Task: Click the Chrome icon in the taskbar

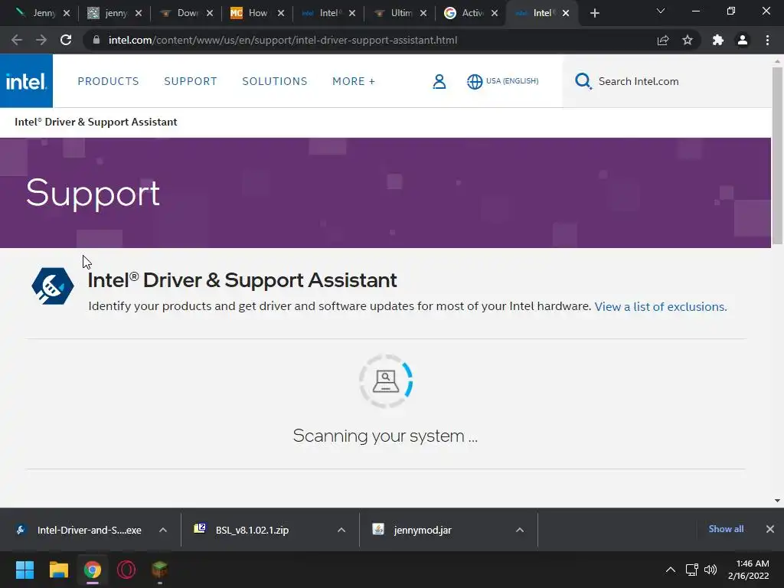Action: point(93,570)
